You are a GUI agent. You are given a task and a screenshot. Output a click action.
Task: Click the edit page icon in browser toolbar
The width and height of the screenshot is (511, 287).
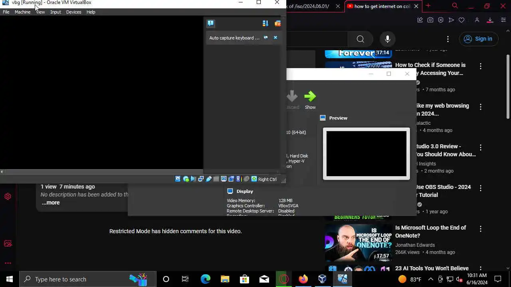coord(420,20)
